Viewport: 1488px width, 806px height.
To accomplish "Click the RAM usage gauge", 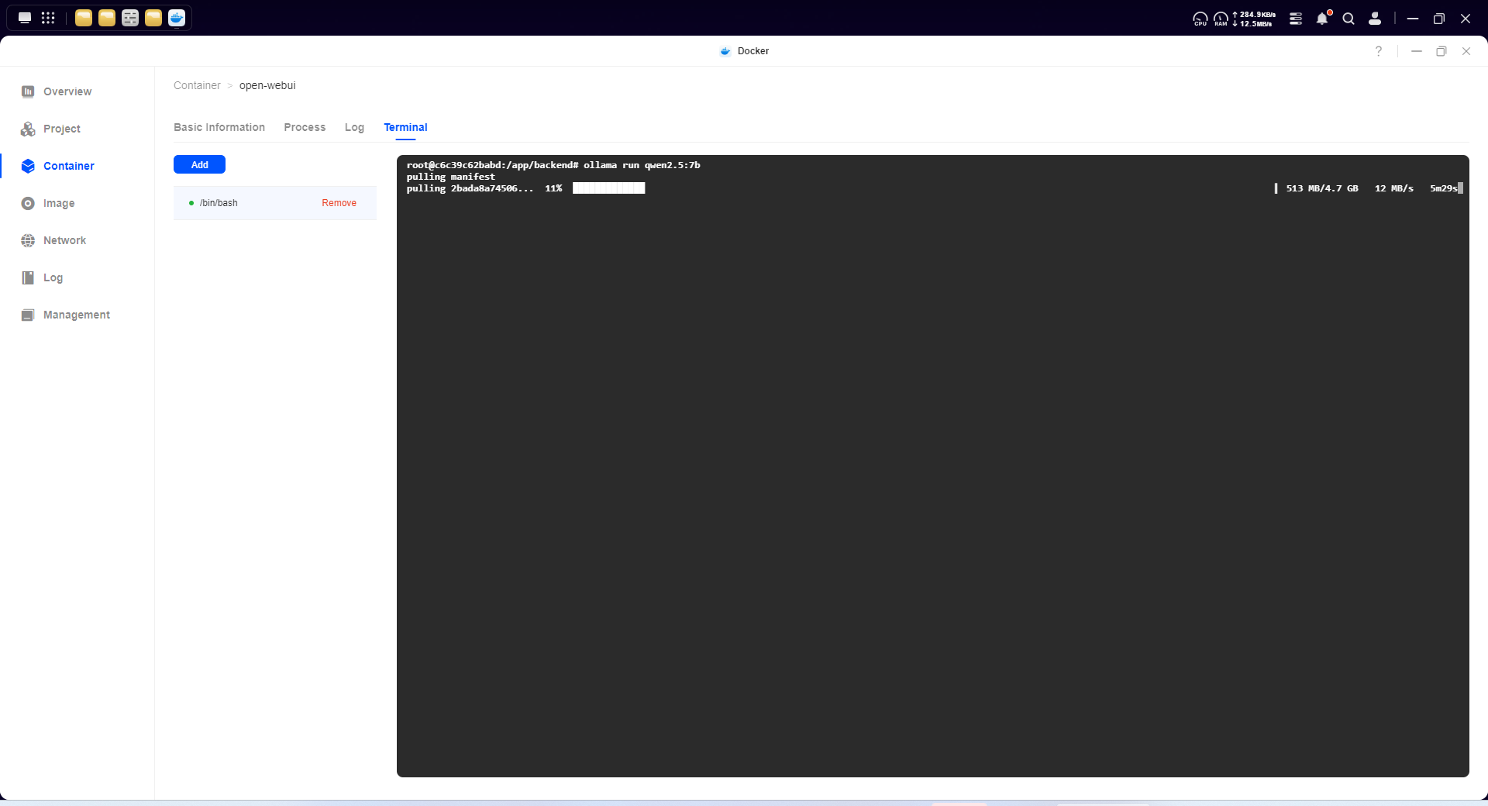I will [x=1221, y=19].
